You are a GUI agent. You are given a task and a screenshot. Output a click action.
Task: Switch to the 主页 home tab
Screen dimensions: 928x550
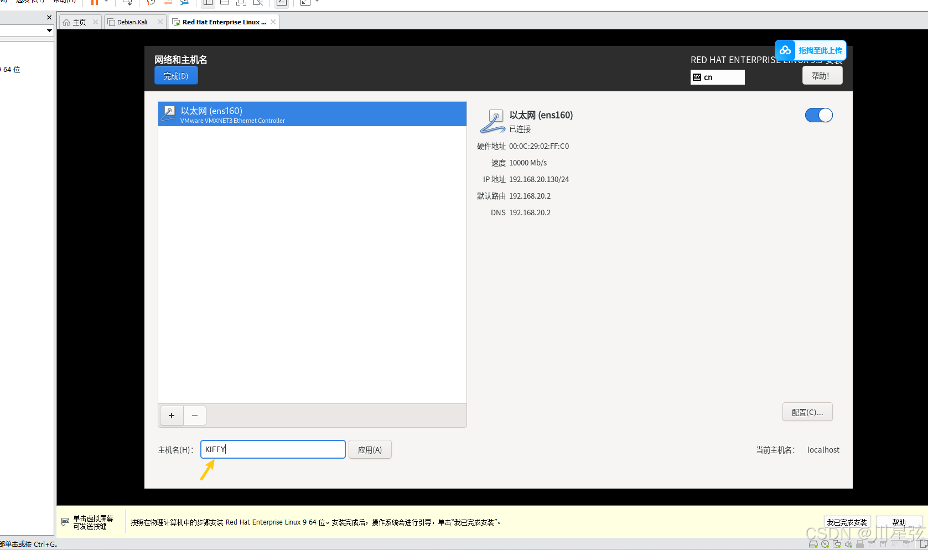pos(80,22)
